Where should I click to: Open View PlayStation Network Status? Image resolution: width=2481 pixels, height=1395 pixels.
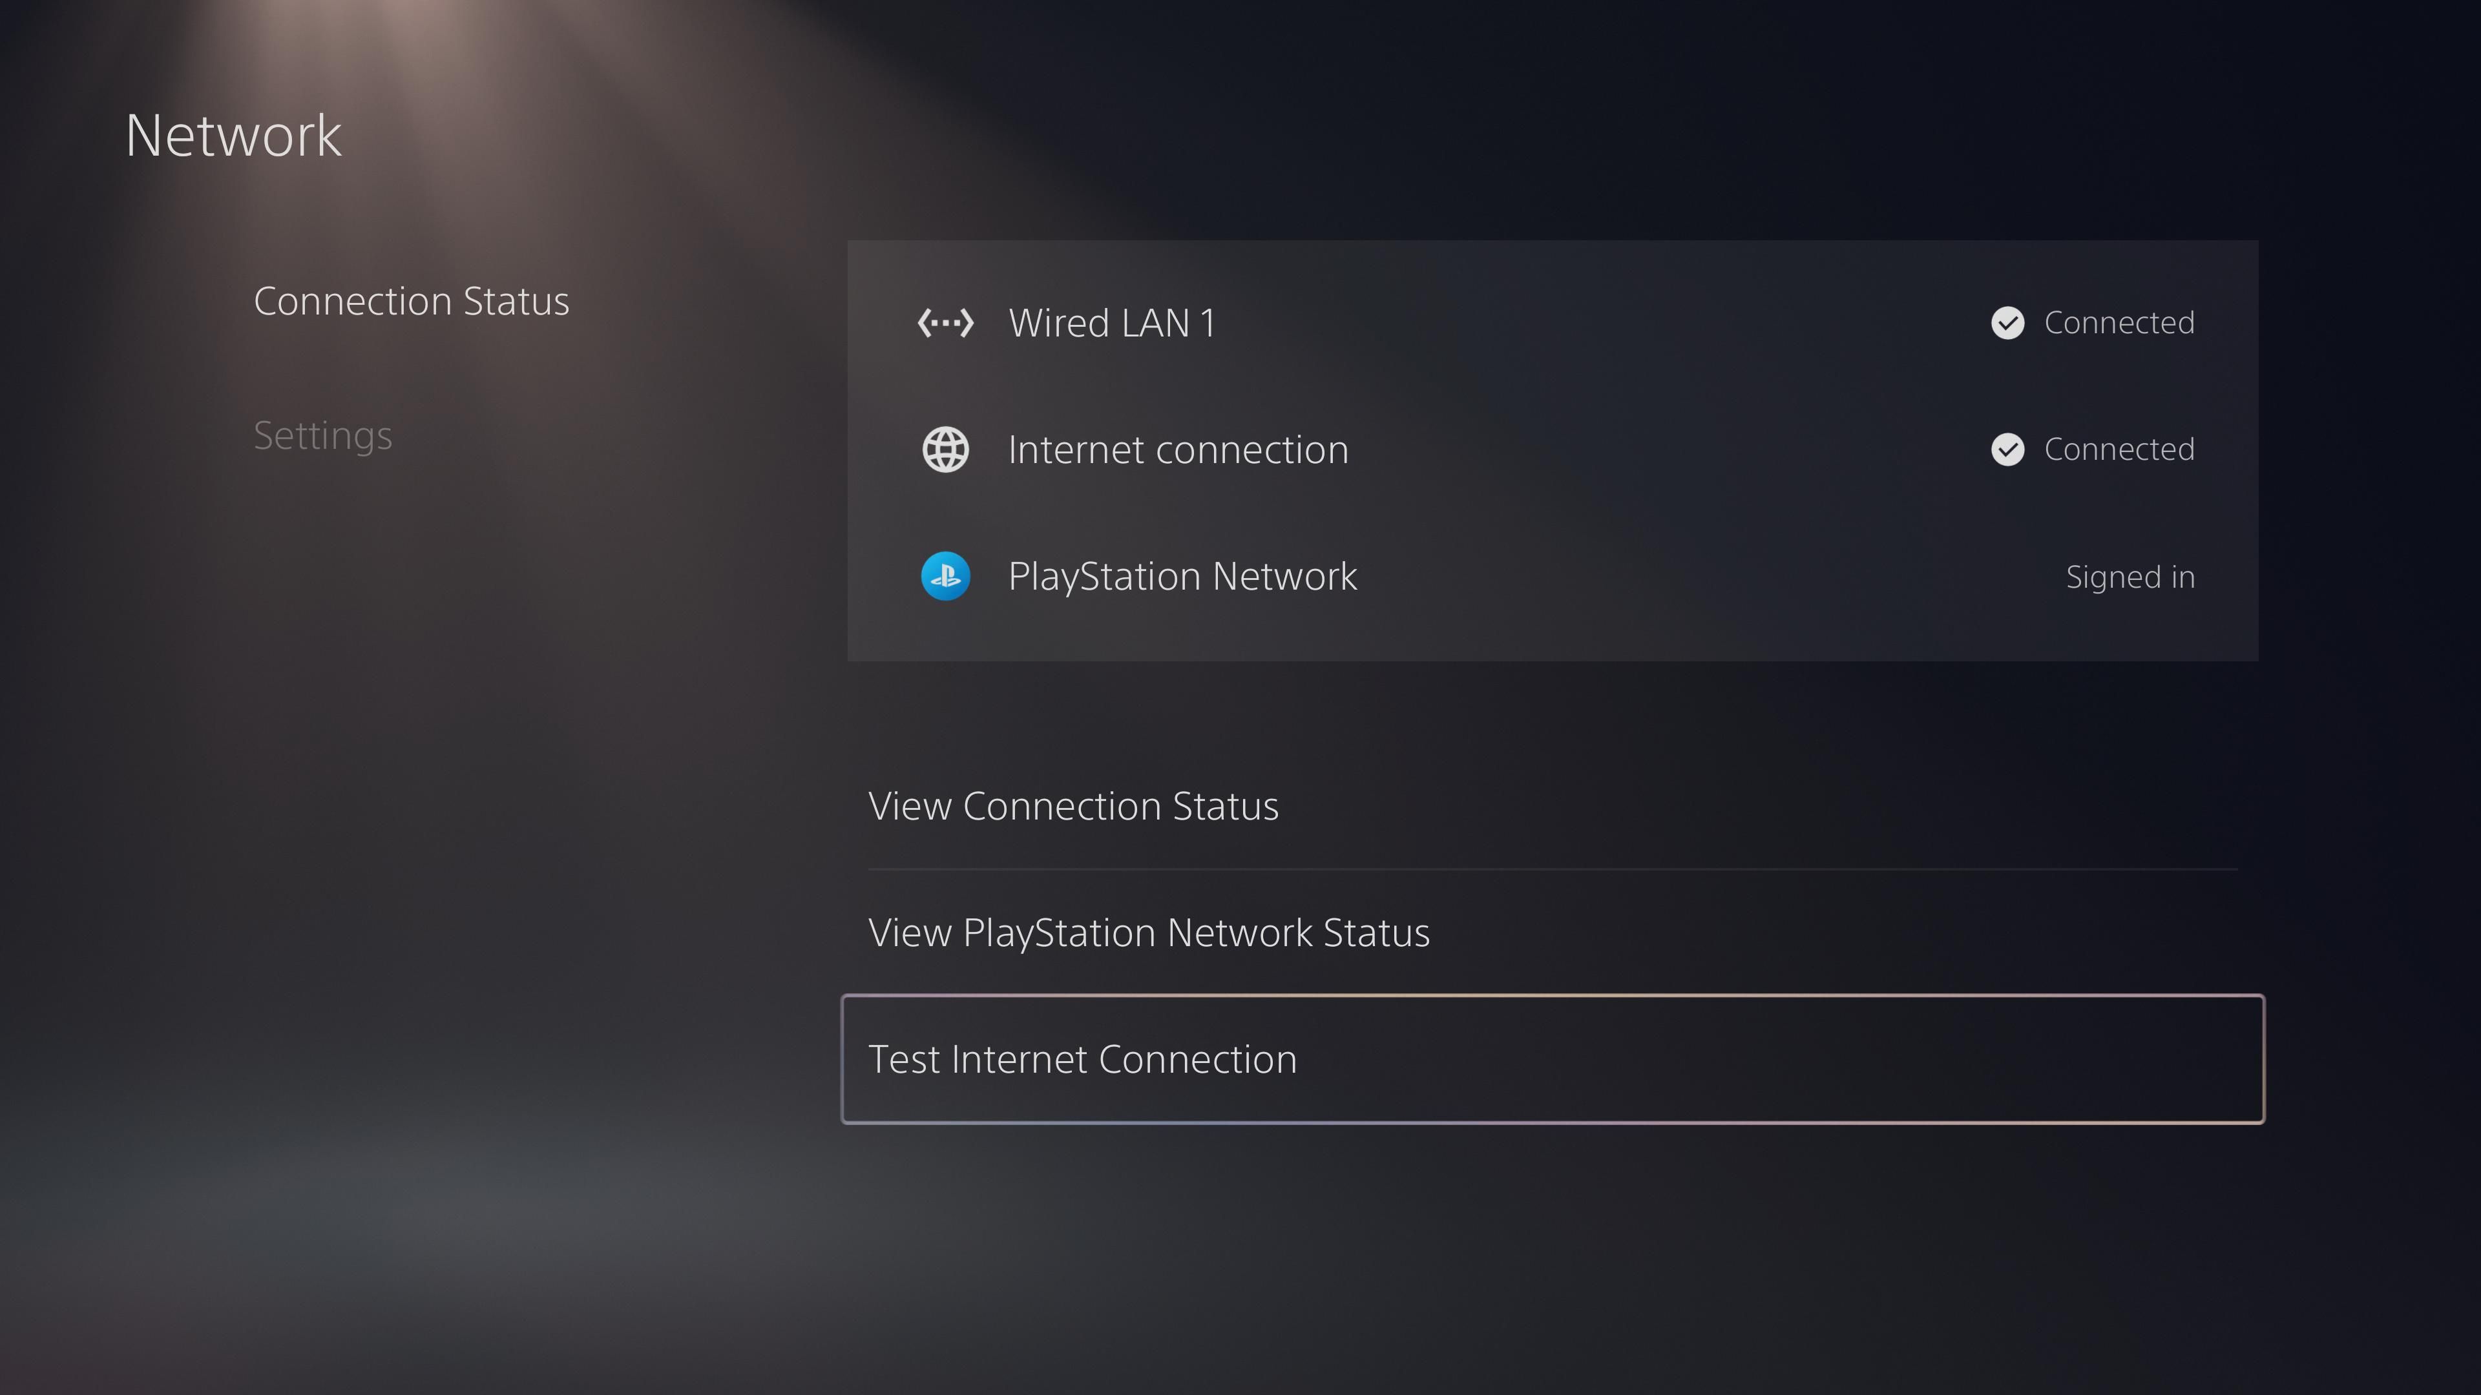[x=1149, y=932]
